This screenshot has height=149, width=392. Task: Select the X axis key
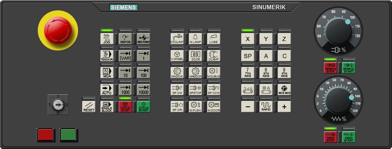tap(247, 38)
